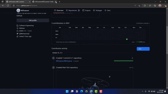Open the Projects tab
Image resolution: width=168 pixels, height=94 pixels.
tap(86, 10)
